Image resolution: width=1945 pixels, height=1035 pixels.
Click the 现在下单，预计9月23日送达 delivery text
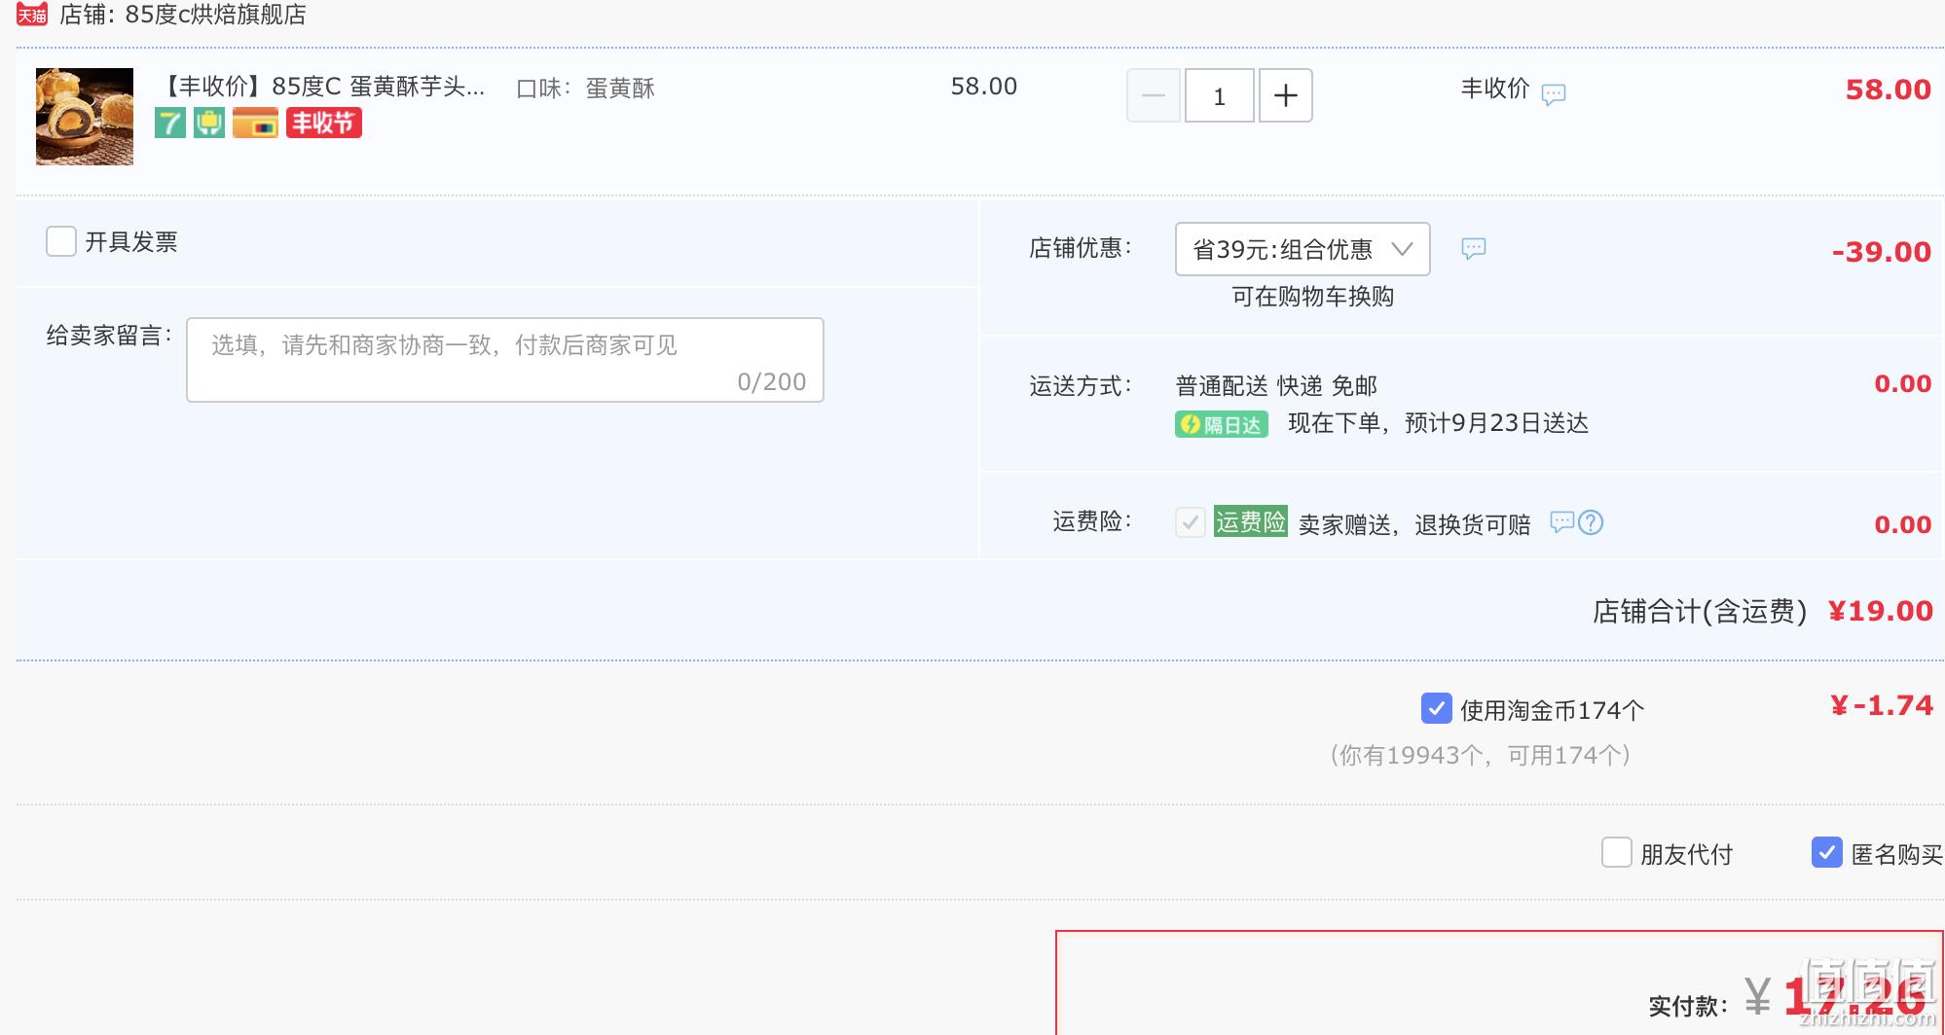pos(1438,423)
